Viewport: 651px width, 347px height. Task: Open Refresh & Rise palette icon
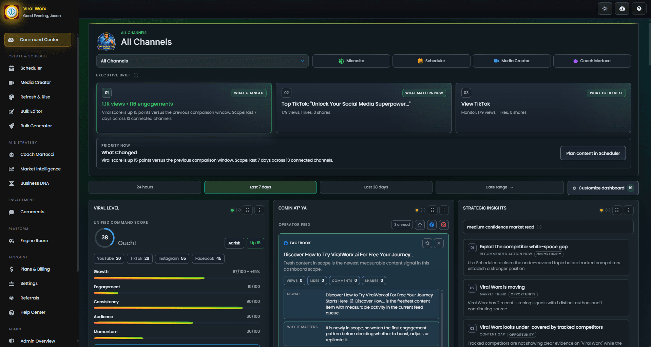pos(12,97)
